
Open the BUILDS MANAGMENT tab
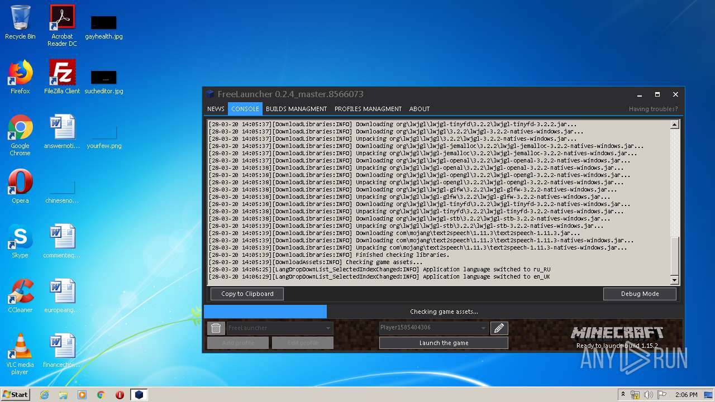[x=297, y=109]
